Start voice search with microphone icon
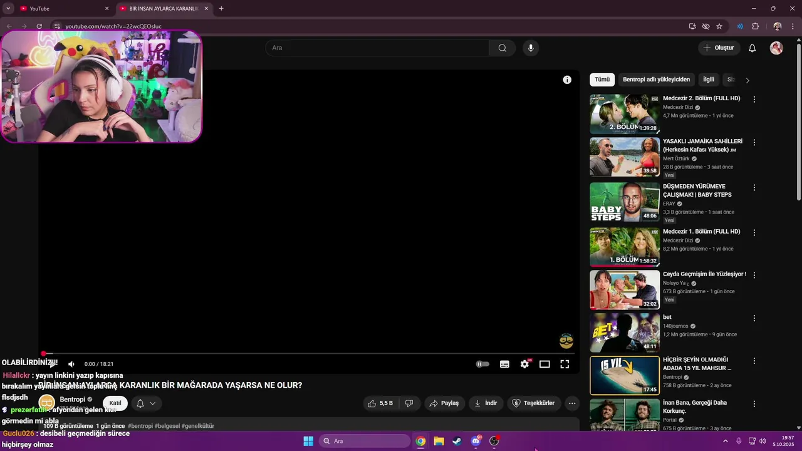This screenshot has height=451, width=802. 531,48
